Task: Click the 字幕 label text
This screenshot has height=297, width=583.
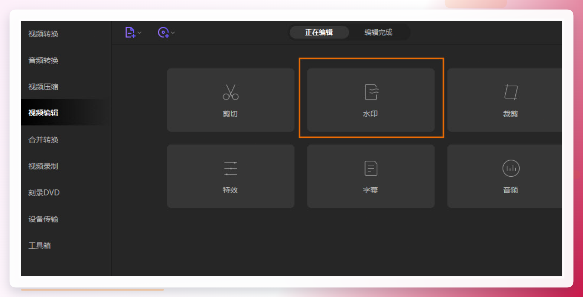Action: tap(370, 190)
